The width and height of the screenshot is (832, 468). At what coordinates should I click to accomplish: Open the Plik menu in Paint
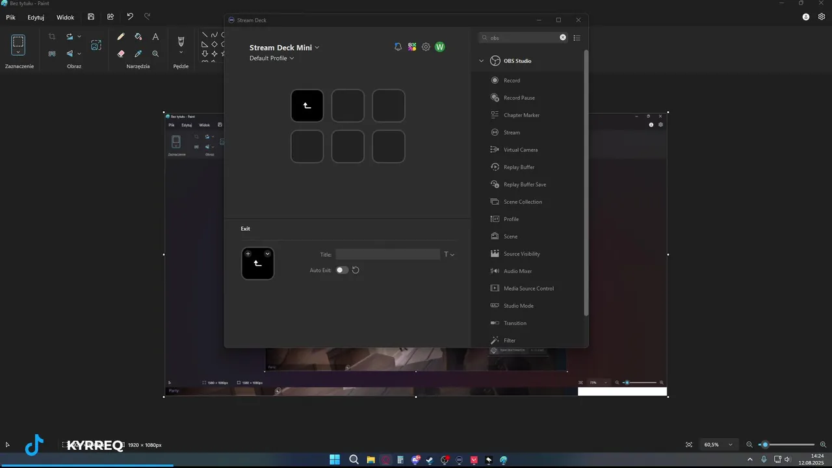[x=10, y=17]
